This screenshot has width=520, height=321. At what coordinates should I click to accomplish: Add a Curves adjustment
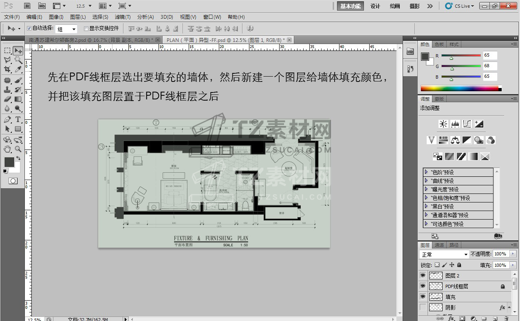[467, 124]
